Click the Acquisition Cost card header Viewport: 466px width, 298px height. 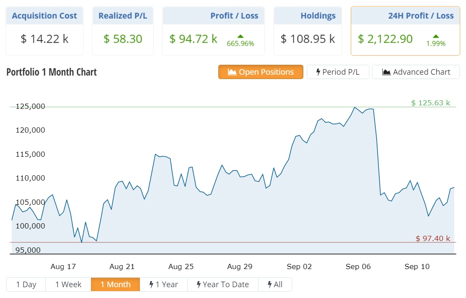coord(44,16)
